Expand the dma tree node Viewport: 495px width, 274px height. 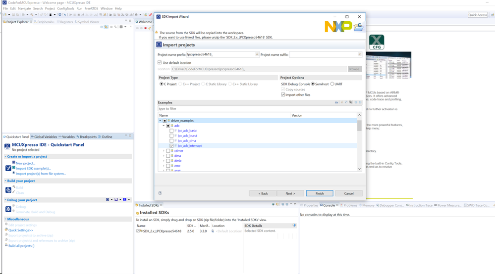pos(164,156)
